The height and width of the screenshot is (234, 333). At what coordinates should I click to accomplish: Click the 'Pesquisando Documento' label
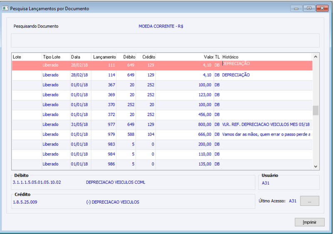coord(36,26)
